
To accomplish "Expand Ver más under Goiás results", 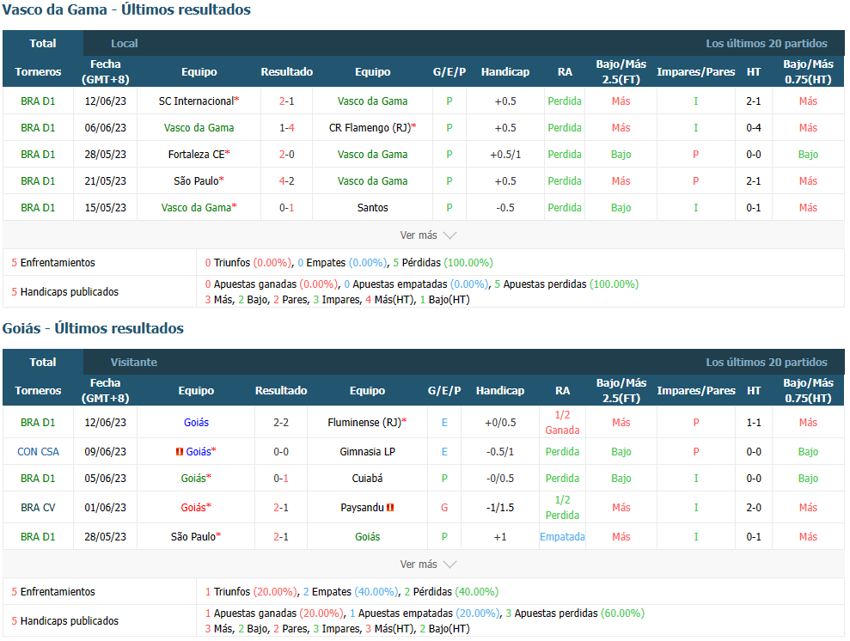I will 428,564.
